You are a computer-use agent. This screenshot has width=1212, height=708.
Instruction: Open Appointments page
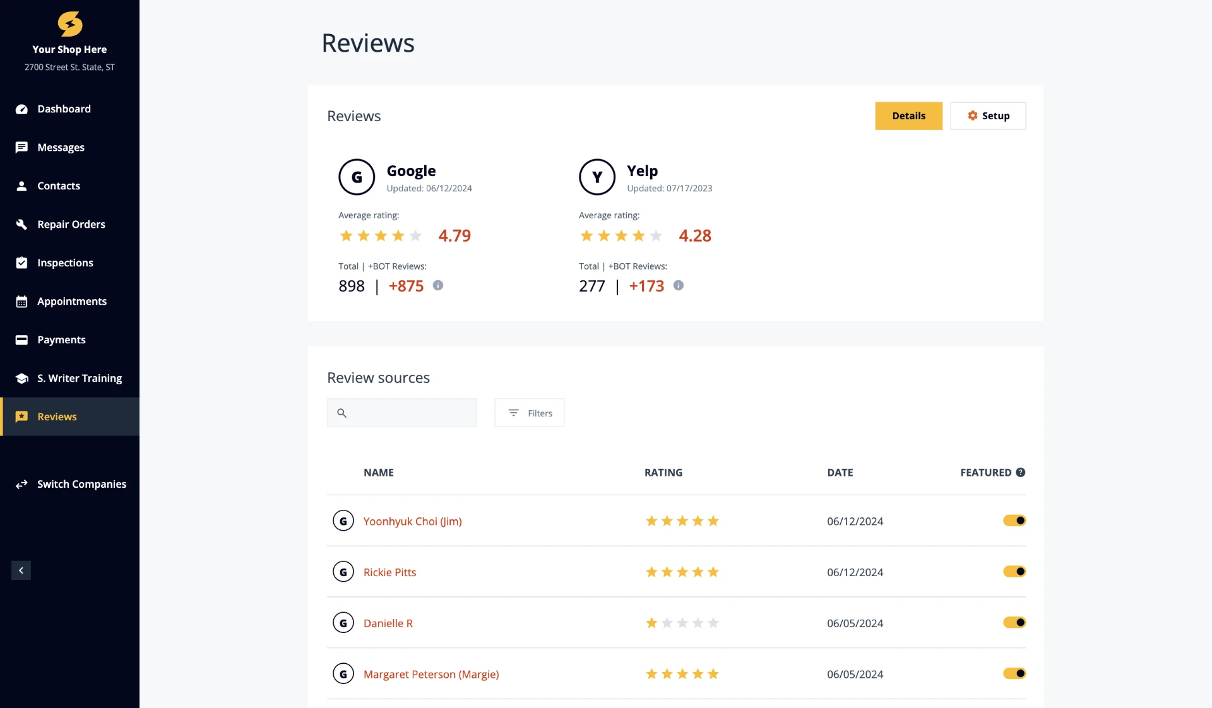coord(69,302)
